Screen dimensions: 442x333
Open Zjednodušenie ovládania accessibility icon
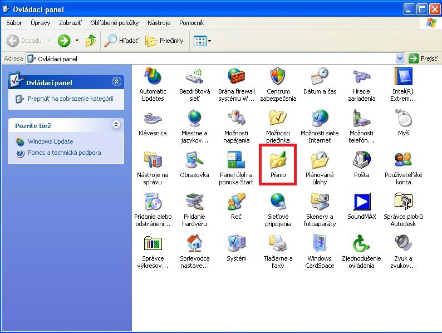pyautogui.click(x=361, y=252)
